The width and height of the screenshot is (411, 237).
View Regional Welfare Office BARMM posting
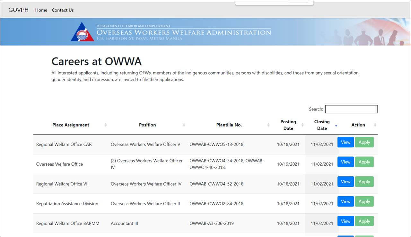[x=345, y=221]
